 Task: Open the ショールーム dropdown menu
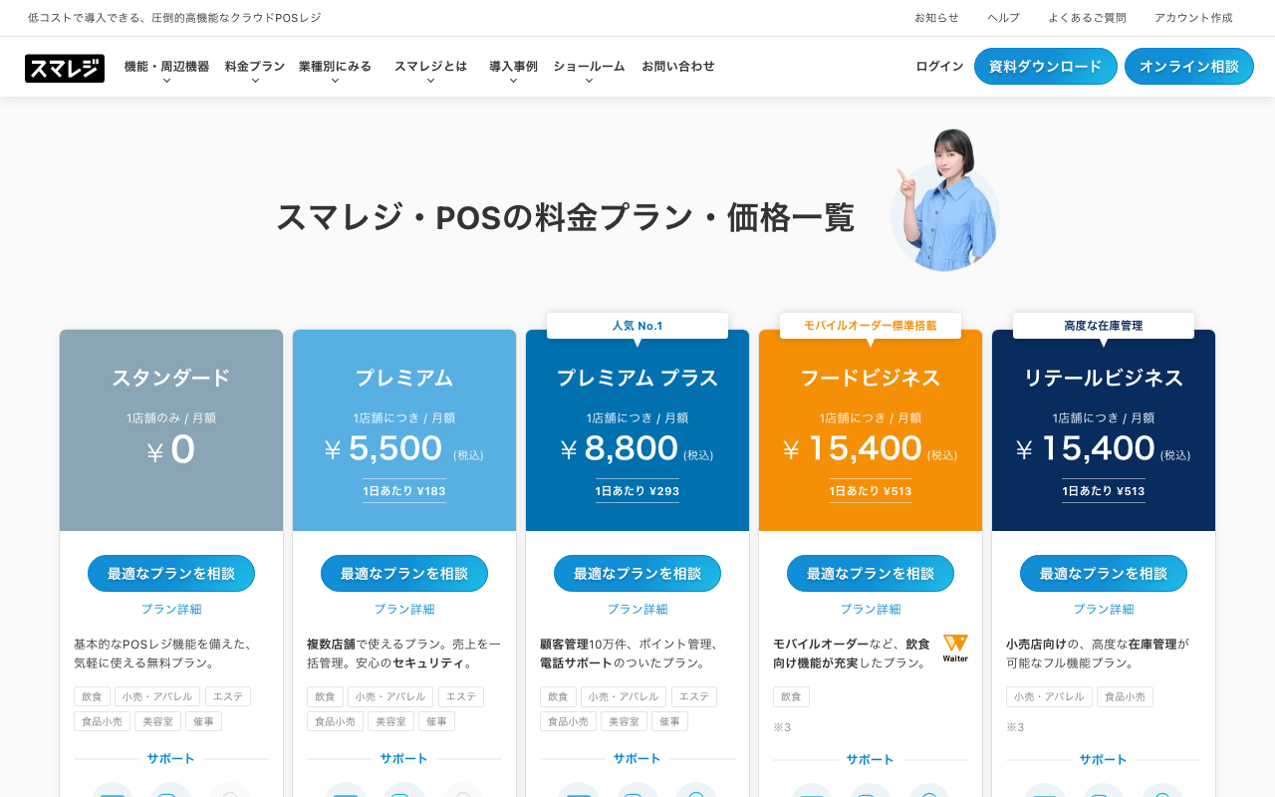click(x=589, y=67)
